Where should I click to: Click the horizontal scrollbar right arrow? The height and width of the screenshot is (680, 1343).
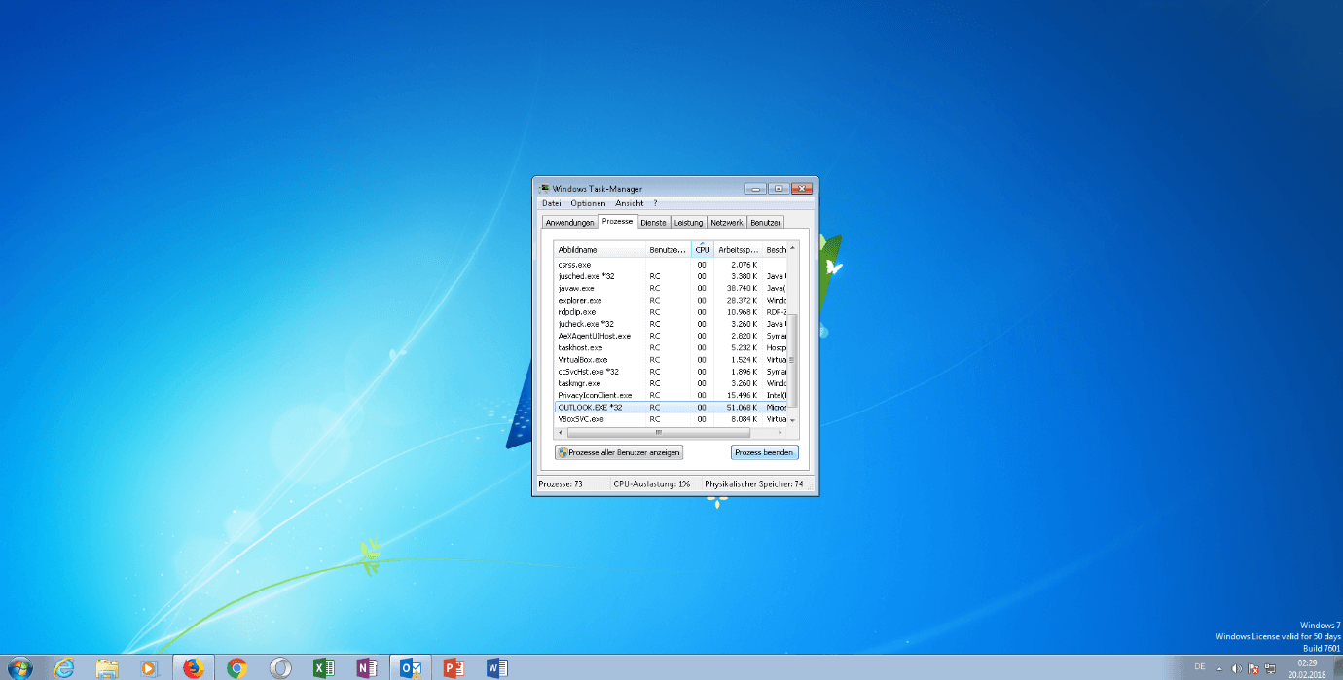pyautogui.click(x=780, y=432)
